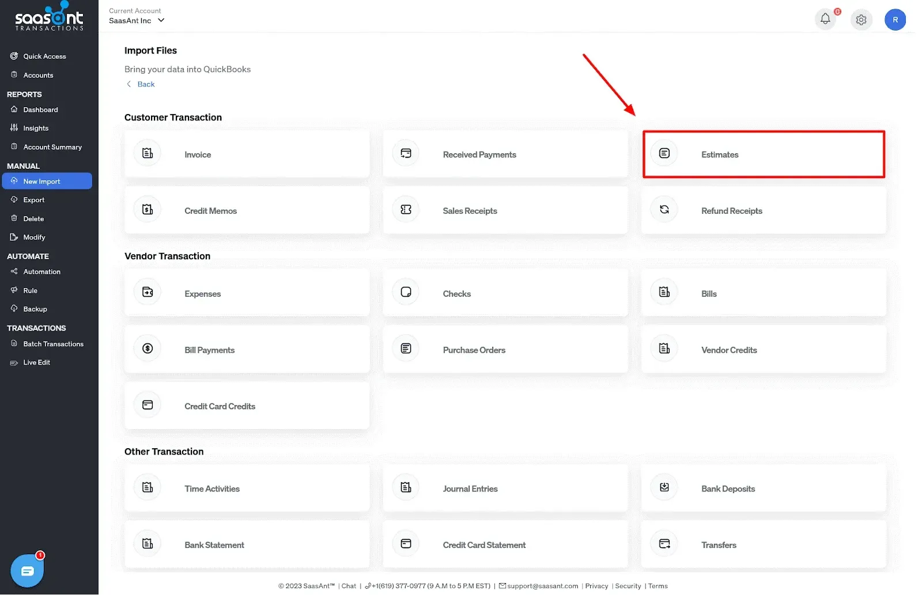
Task: Open the chat bubble widget
Action: point(27,571)
